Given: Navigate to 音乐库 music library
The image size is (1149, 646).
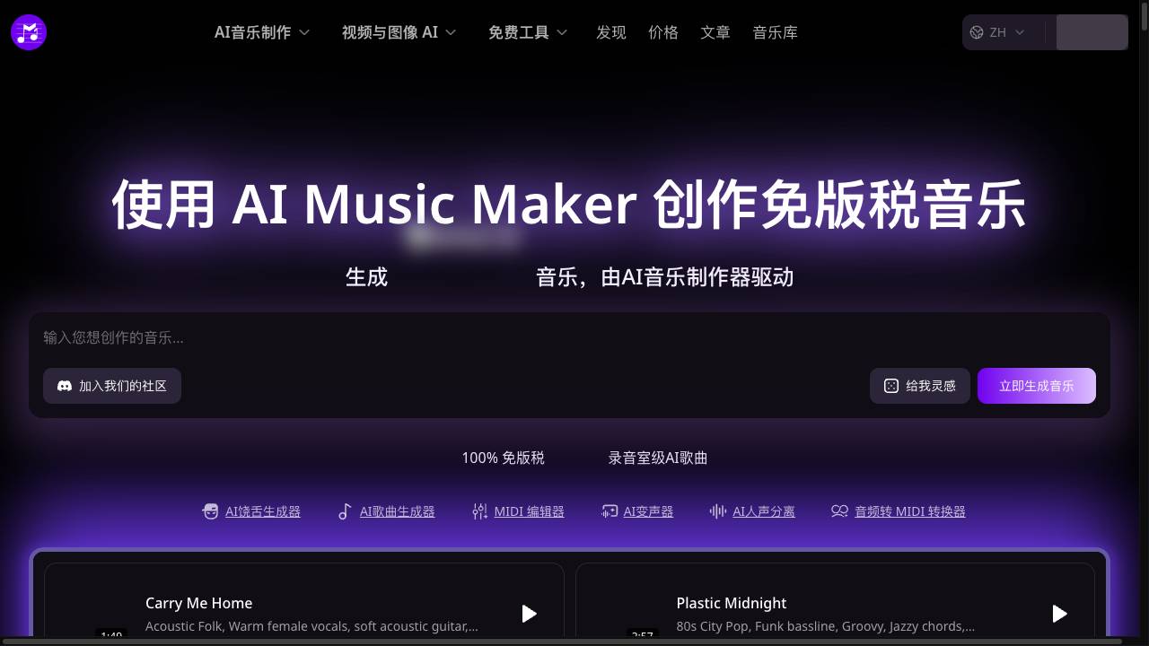Looking at the screenshot, I should pos(775,32).
